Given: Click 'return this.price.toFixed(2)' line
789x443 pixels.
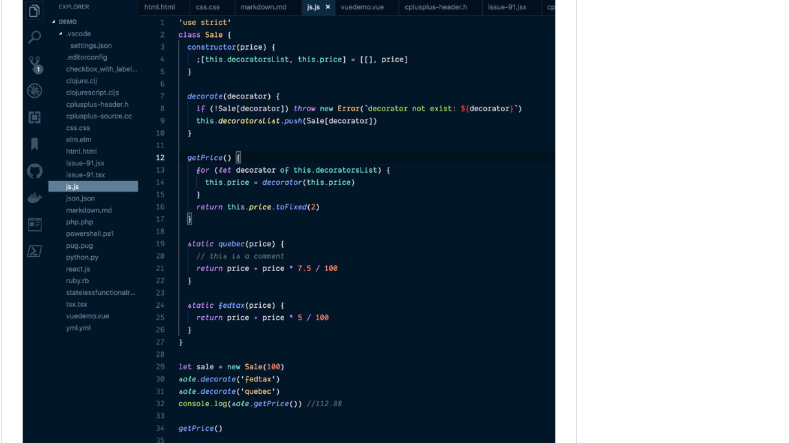Looking at the screenshot, I should 258,207.
